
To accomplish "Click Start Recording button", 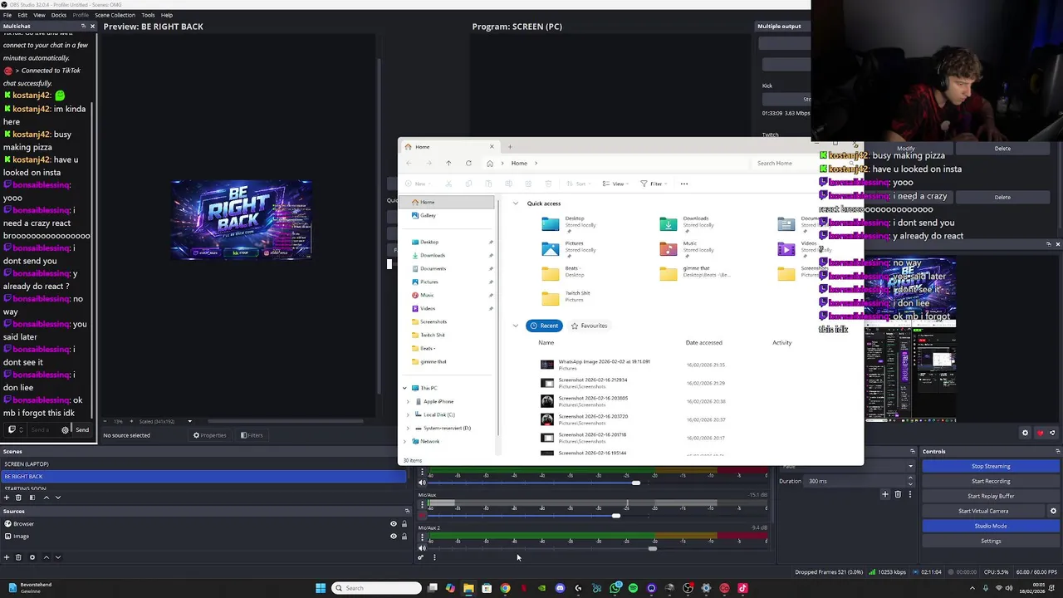I will [991, 481].
